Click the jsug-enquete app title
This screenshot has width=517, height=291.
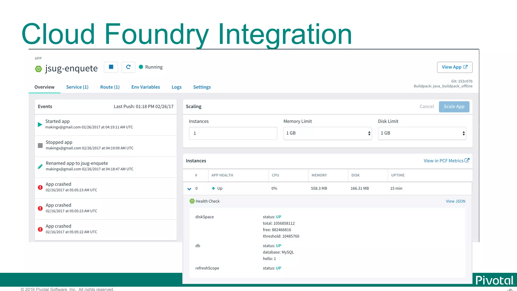point(71,68)
